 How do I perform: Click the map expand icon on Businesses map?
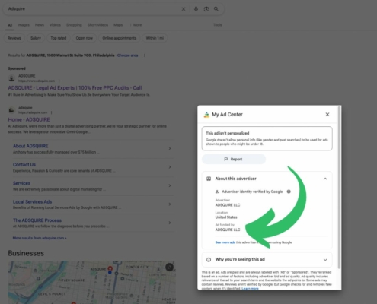pyautogui.click(x=169, y=267)
